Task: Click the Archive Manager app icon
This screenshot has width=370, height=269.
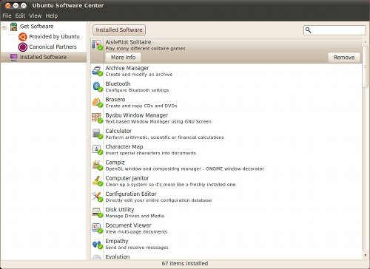Action: pyautogui.click(x=97, y=71)
